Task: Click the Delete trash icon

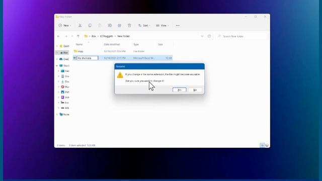Action: [x=129, y=26]
